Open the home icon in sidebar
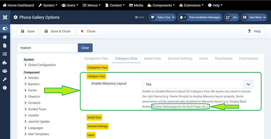The width and height of the screenshot is (271, 139). point(5,37)
